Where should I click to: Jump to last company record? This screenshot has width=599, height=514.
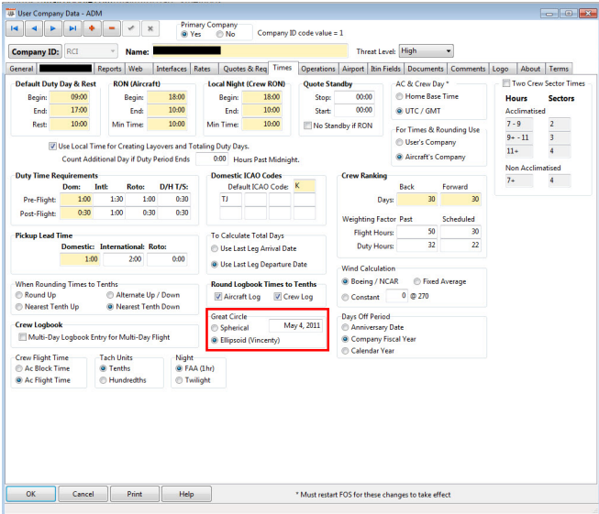72,28
